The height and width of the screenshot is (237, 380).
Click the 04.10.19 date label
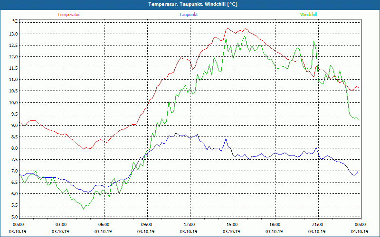360,232
